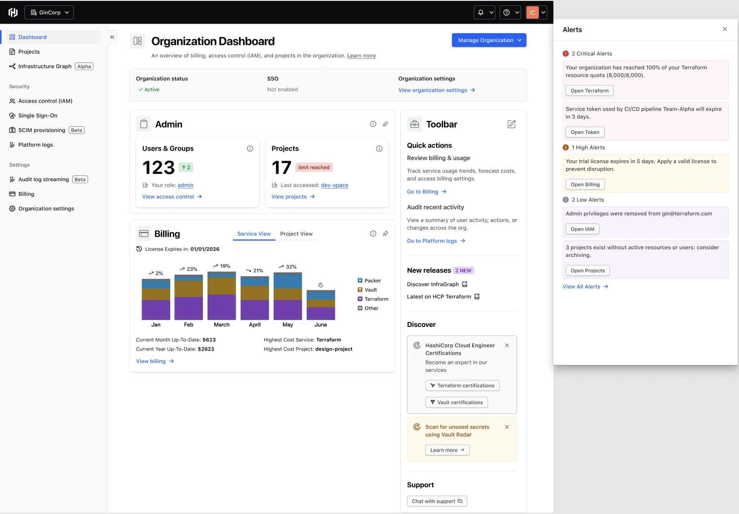Dismiss the HashiCorp Cloud Engineer Certifications card

pyautogui.click(x=507, y=346)
